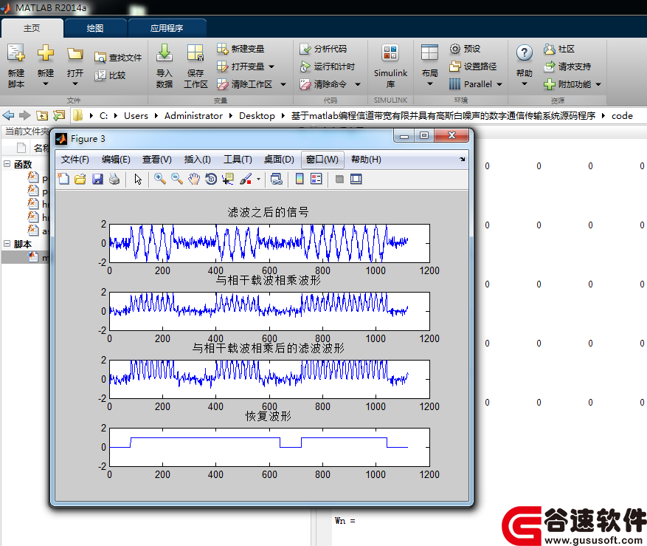Click Run and Time (运行和计时) icon
Viewport: 647px width, 546px height.
pyautogui.click(x=305, y=66)
